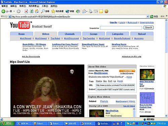Click the Burn DVDs - TV Shows ad
This screenshot has height=126, width=168.
point(34,44)
